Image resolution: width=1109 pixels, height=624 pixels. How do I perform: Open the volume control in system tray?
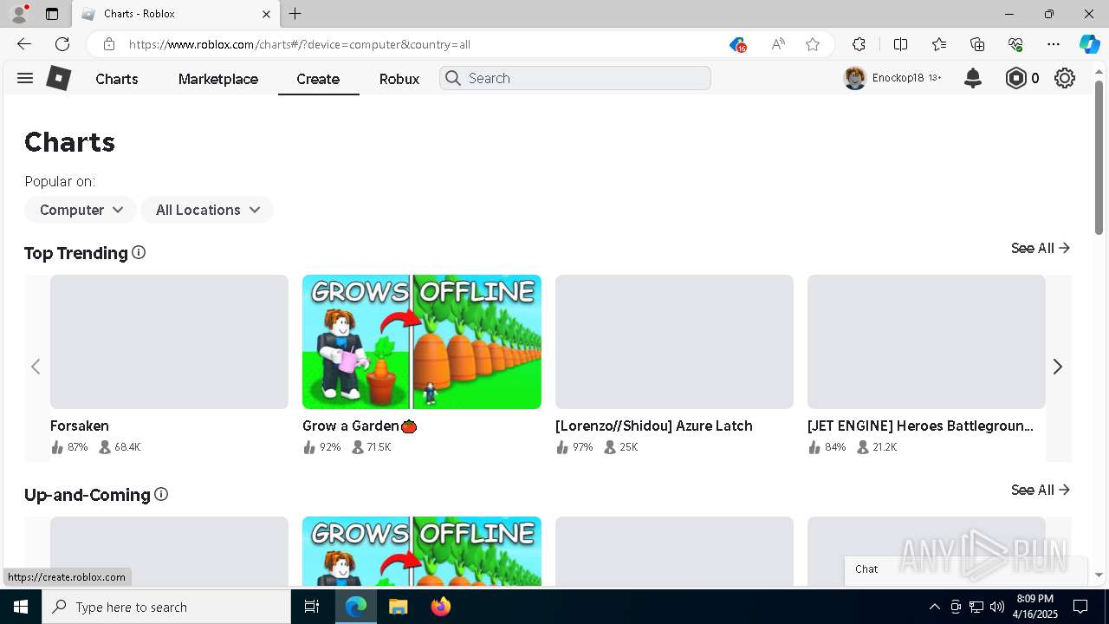click(997, 607)
